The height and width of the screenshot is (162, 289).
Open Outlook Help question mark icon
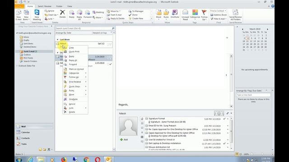point(273,6)
